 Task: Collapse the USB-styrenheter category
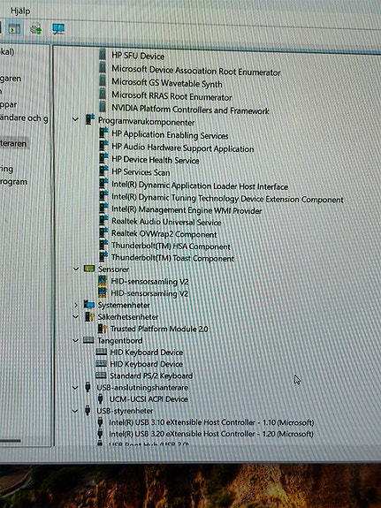(x=75, y=411)
